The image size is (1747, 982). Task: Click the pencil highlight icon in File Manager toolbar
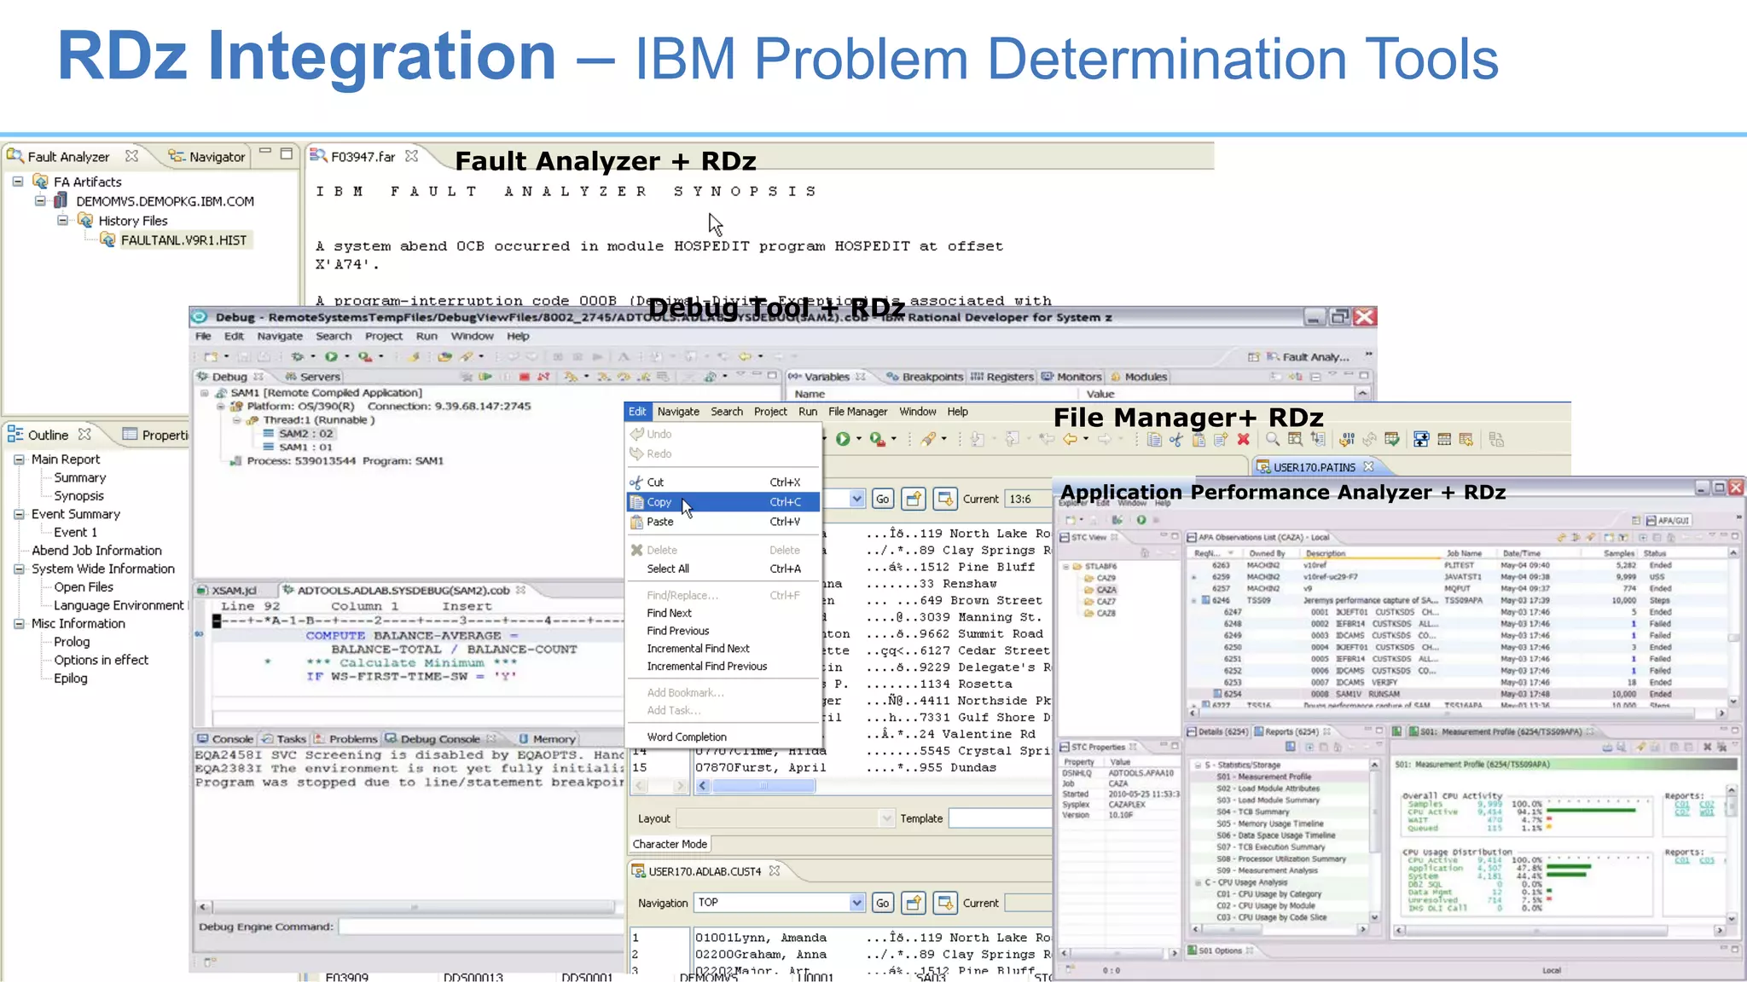point(928,439)
